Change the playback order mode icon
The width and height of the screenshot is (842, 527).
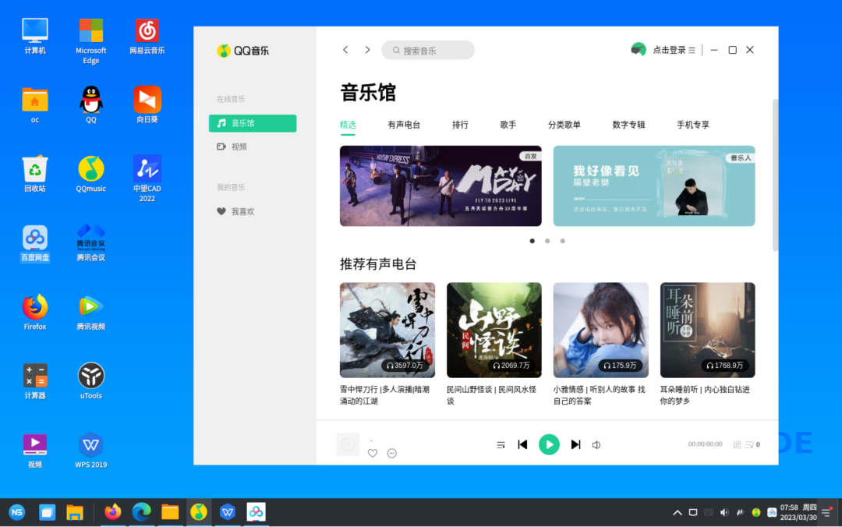(501, 445)
